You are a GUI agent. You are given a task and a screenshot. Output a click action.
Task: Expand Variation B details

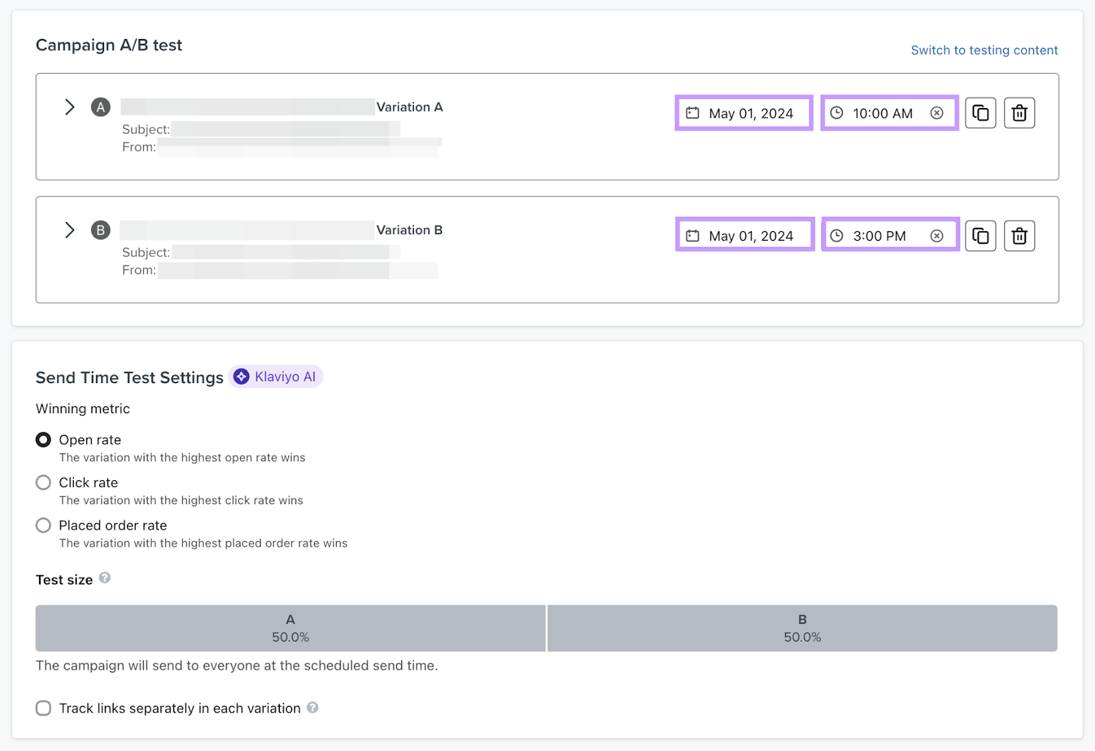[x=69, y=230]
